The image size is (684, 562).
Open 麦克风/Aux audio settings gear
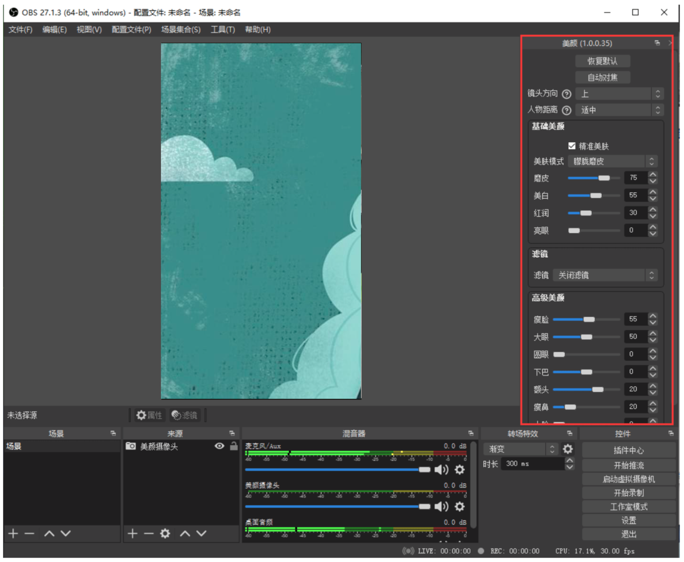pyautogui.click(x=459, y=470)
